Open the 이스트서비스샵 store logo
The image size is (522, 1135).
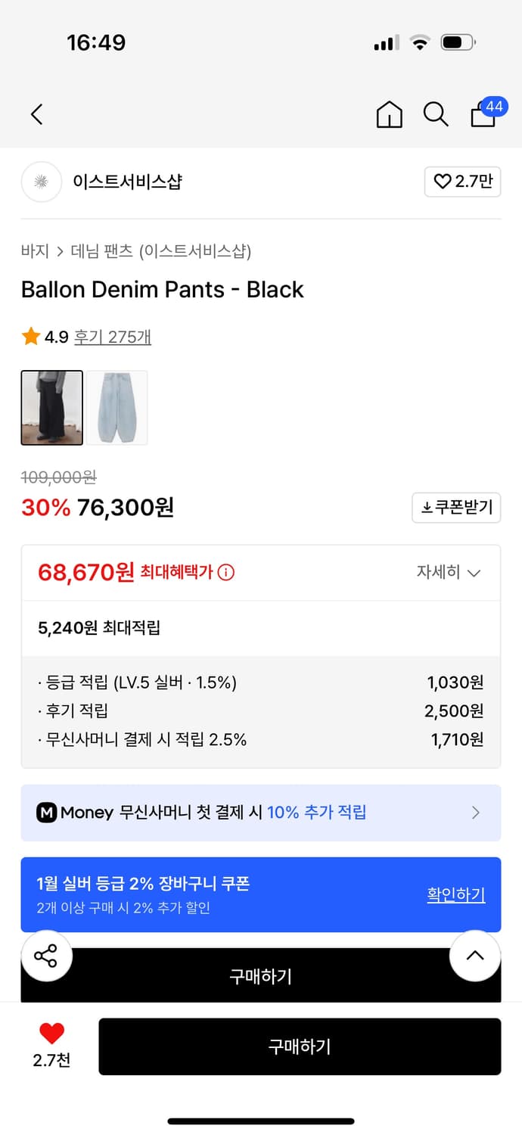(x=42, y=182)
